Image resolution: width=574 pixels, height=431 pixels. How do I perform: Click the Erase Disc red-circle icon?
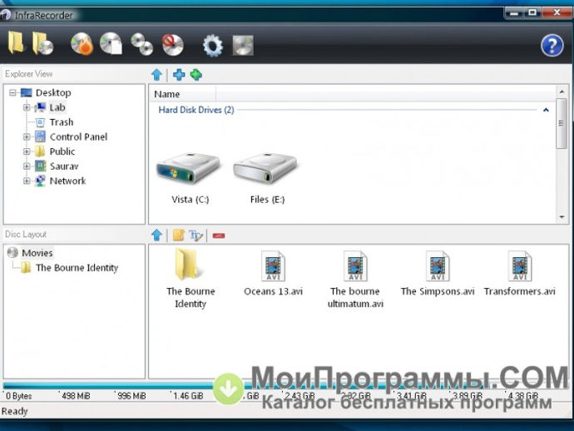172,45
